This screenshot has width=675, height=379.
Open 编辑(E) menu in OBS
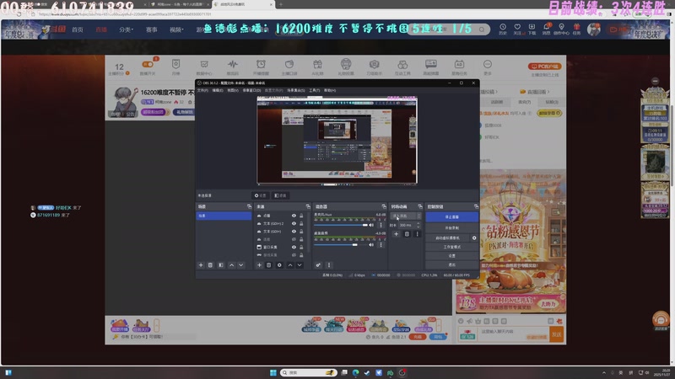(218, 90)
